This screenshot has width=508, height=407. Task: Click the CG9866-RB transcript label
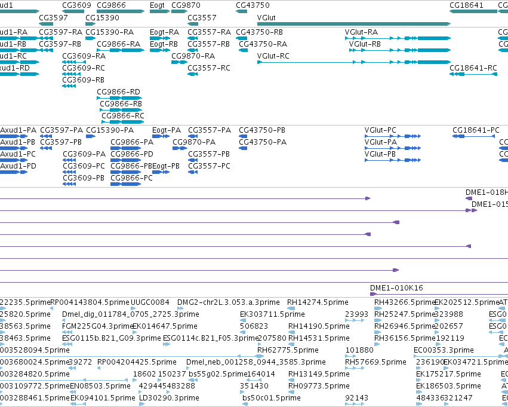point(121,104)
